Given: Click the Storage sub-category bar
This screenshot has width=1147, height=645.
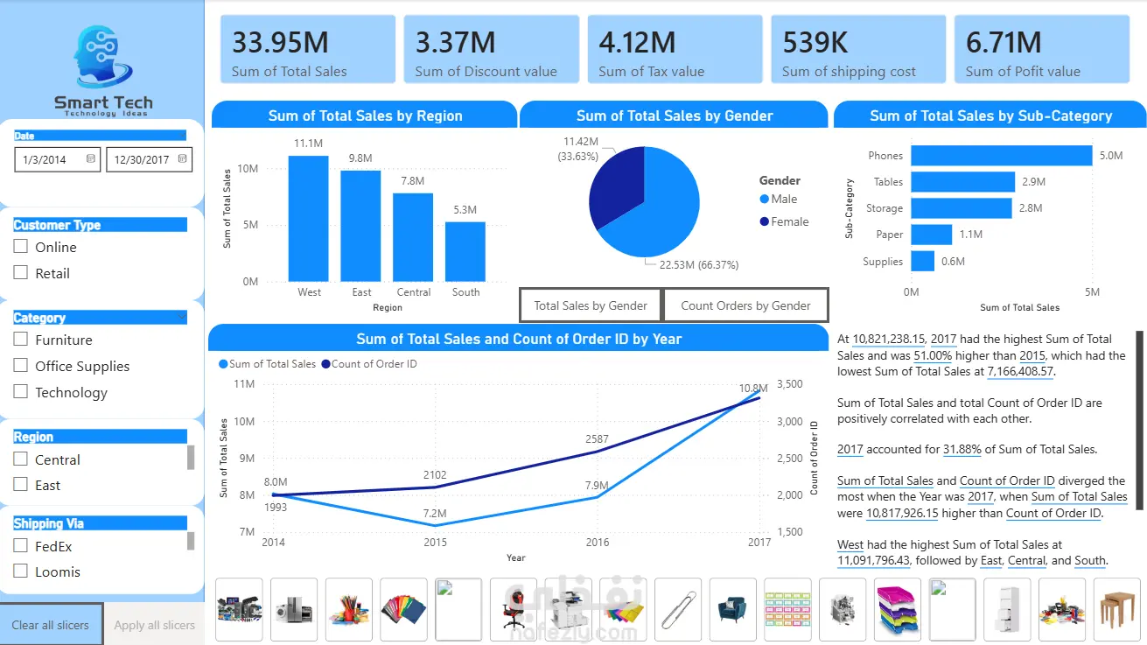Looking at the screenshot, I should pyautogui.click(x=961, y=208).
